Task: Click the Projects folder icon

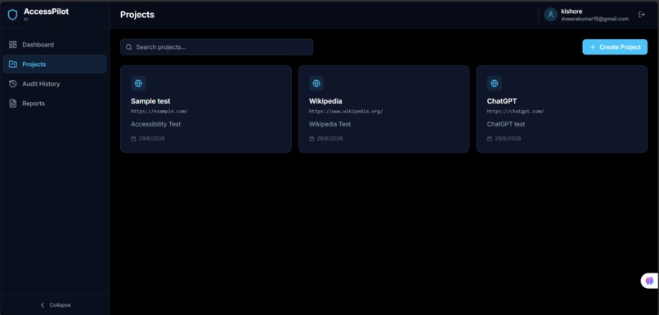Action: click(13, 64)
